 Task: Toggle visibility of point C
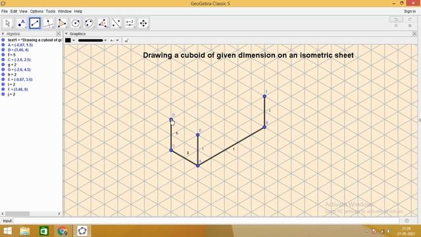click(x=3, y=60)
